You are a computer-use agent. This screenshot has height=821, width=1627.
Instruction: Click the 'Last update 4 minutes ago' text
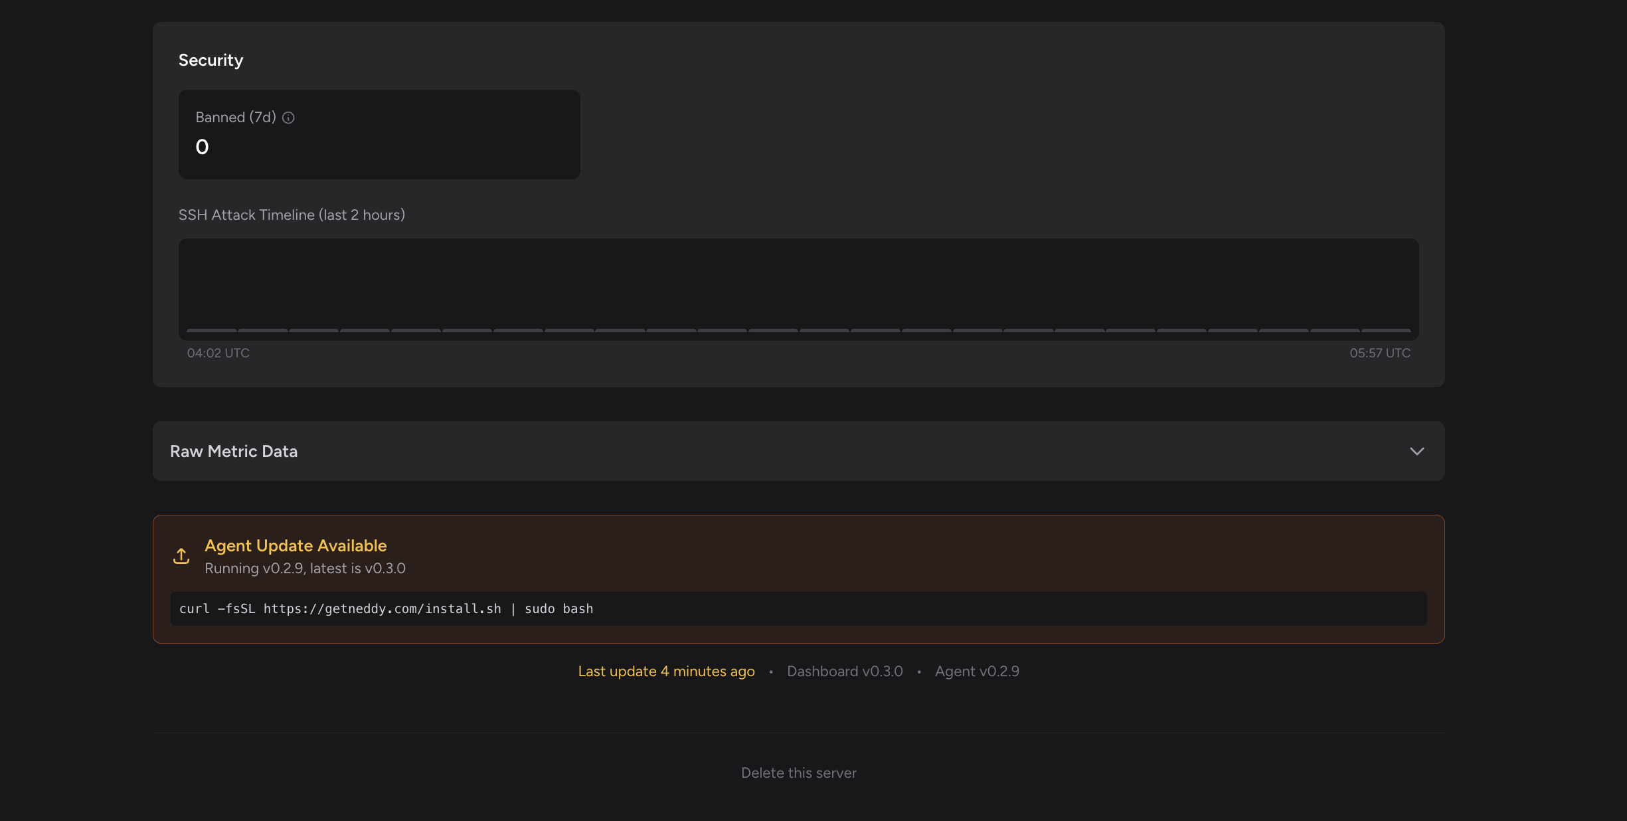click(666, 672)
